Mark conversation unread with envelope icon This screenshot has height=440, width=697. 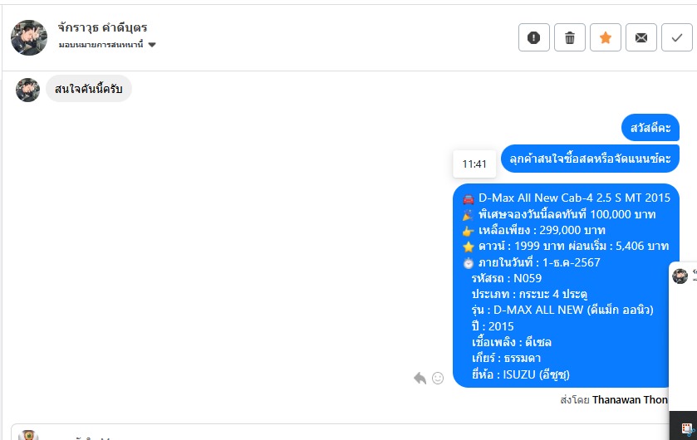tap(641, 37)
